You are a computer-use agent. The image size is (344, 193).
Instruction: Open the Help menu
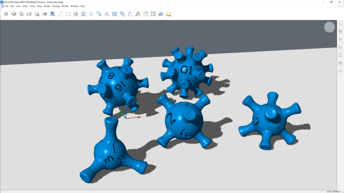pos(83,6)
